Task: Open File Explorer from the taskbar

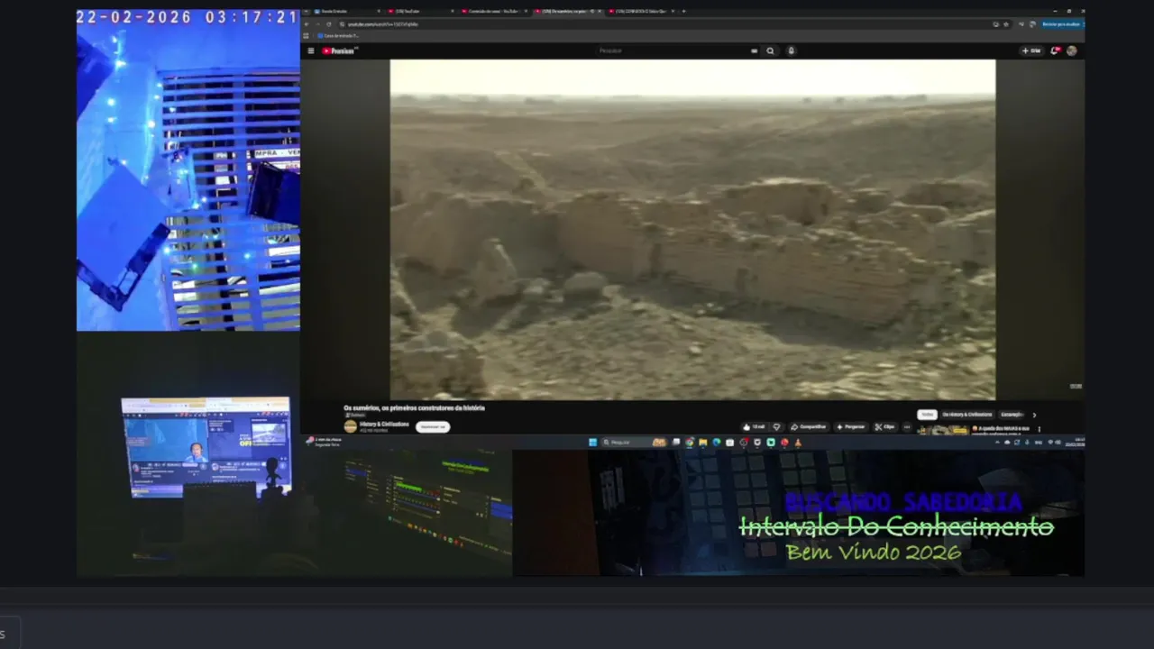Action: 703,443
